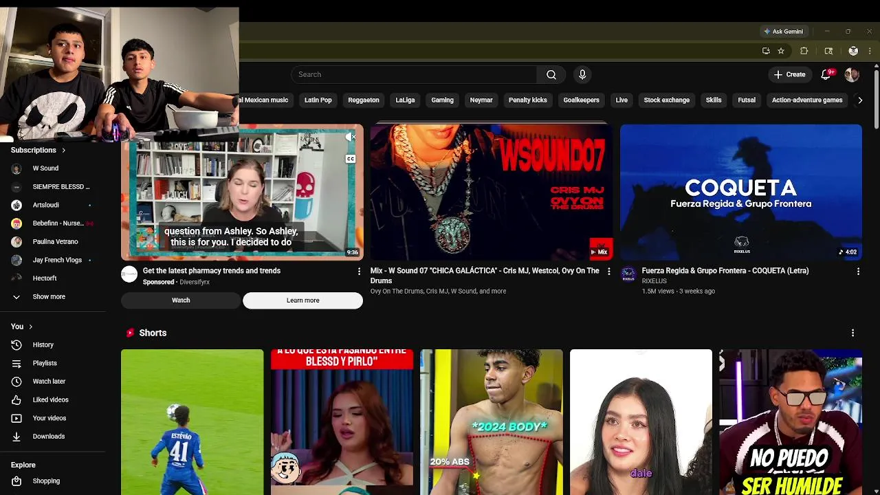The width and height of the screenshot is (880, 495).
Task: Select the Action-adventure games chip
Action: click(x=806, y=100)
